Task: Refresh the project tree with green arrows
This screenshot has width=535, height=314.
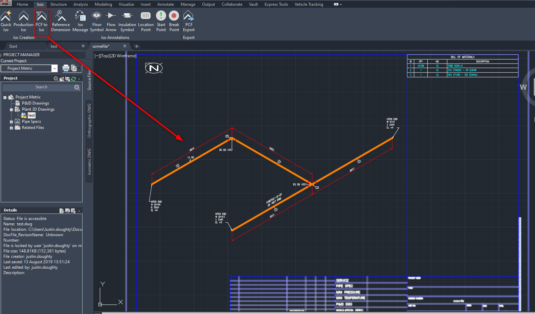Action: click(73, 78)
